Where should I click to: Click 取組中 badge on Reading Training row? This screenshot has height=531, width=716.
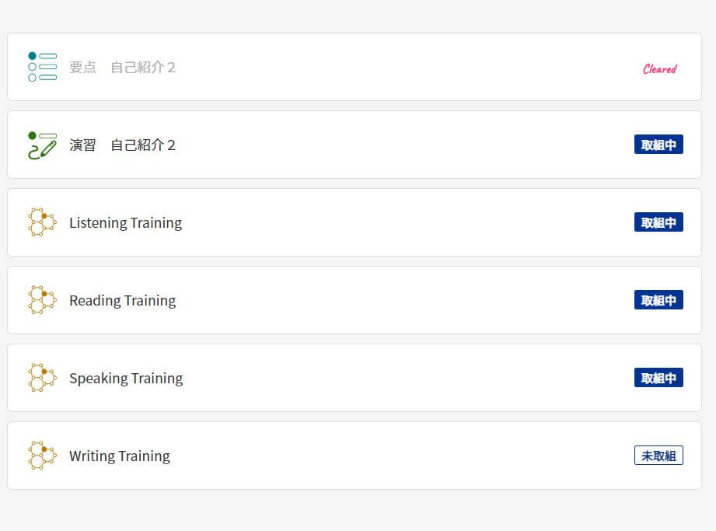pyautogui.click(x=658, y=300)
